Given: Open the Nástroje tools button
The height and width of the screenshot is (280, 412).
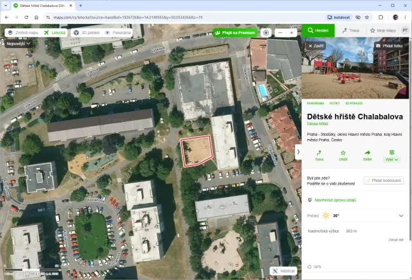Looking at the screenshot, I should point(283,271).
